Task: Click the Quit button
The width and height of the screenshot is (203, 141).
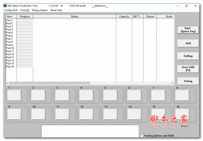Action: 188,43
